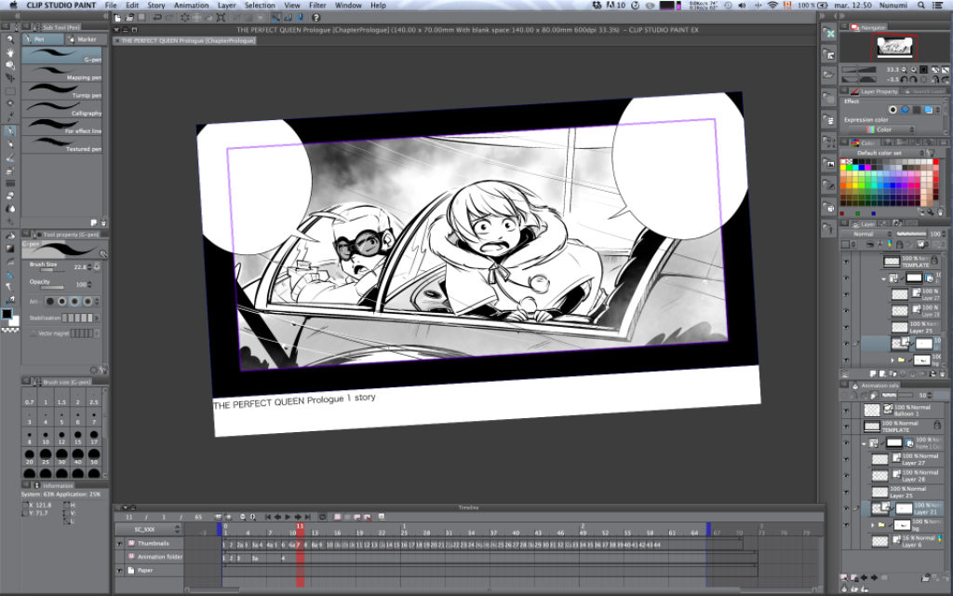This screenshot has width=953, height=596.
Task: Click the Opacity value stepper in Tool property
Action: pos(90,285)
